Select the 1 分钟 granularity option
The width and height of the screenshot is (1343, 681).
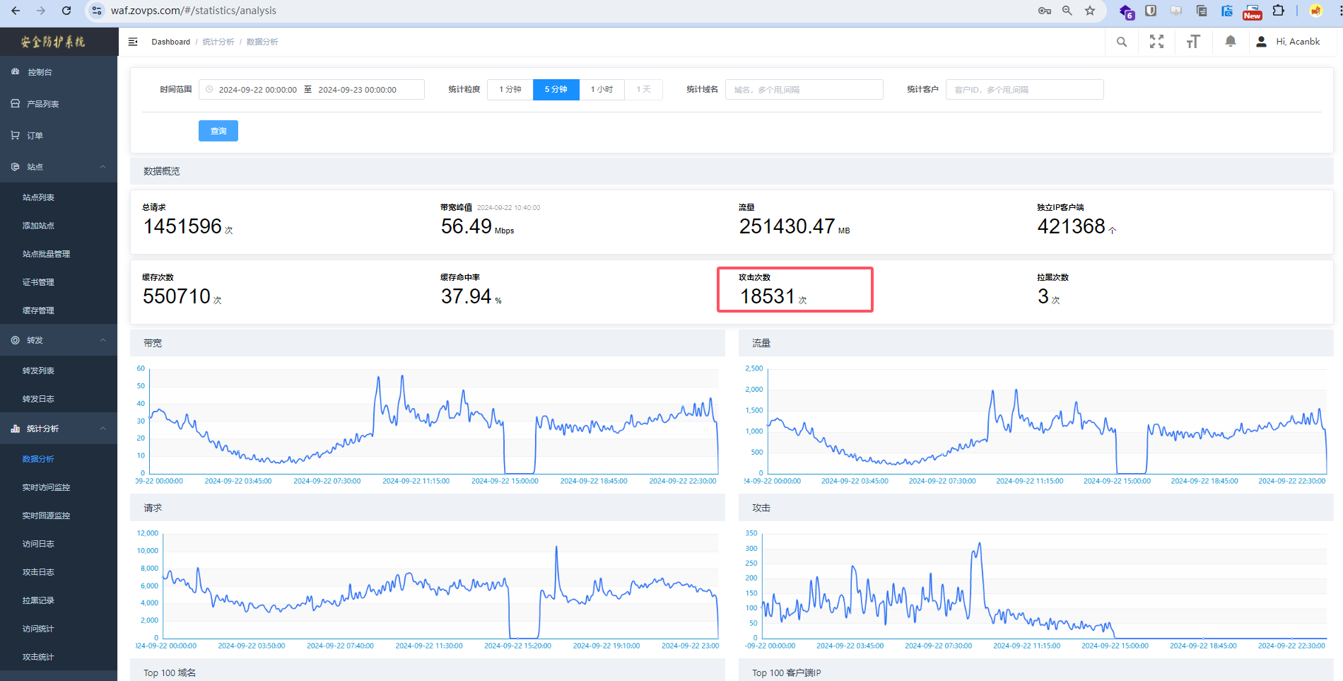click(x=510, y=90)
